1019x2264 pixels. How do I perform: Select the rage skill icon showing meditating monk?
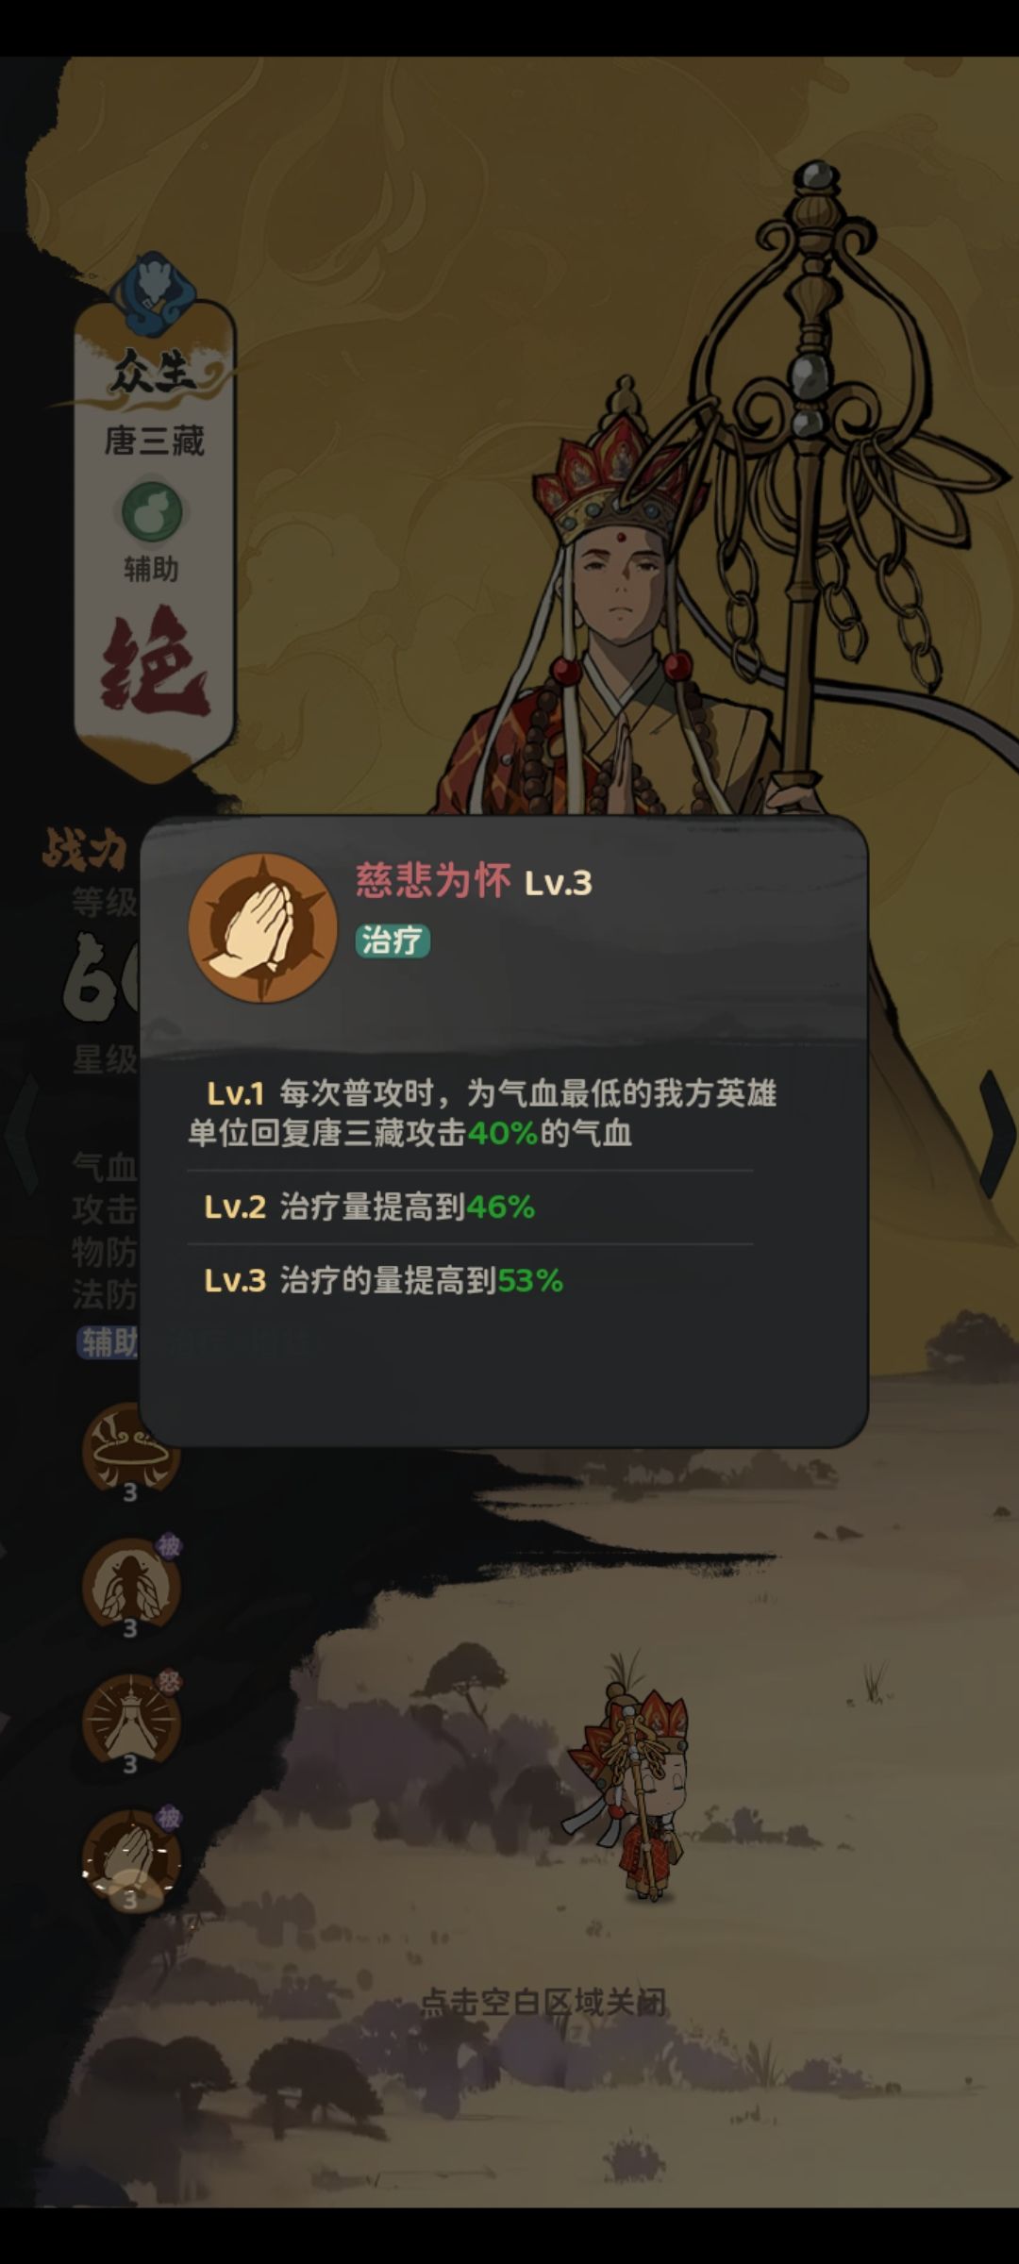(x=130, y=1720)
